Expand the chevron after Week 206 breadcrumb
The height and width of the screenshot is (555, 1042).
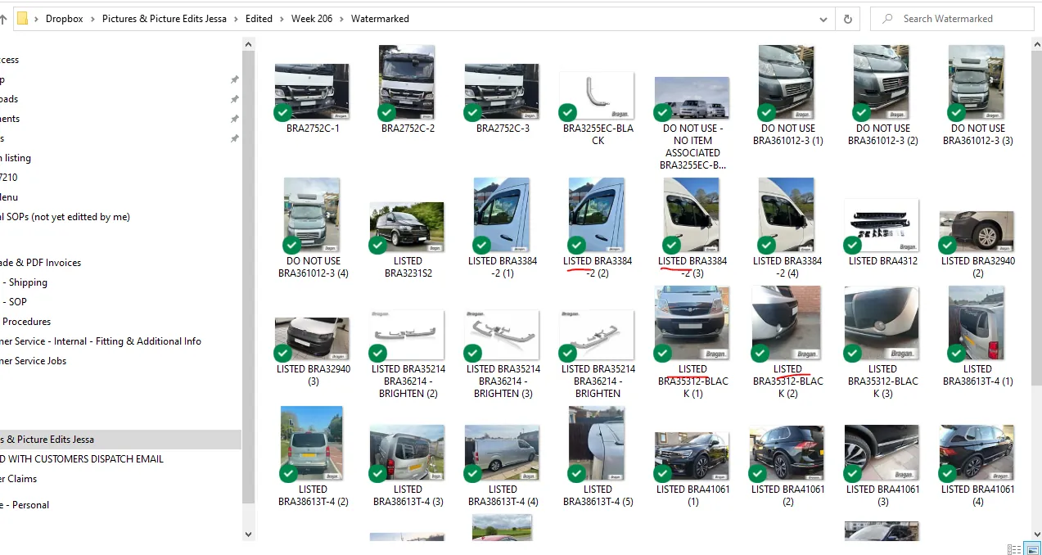[342, 19]
